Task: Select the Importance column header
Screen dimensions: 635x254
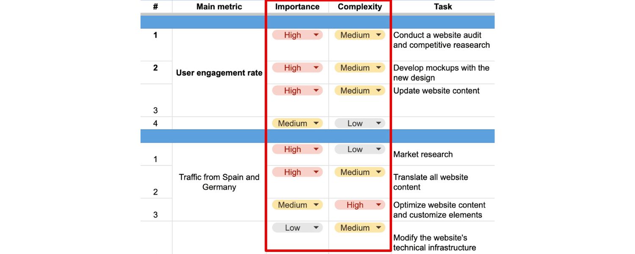Action: click(x=297, y=6)
